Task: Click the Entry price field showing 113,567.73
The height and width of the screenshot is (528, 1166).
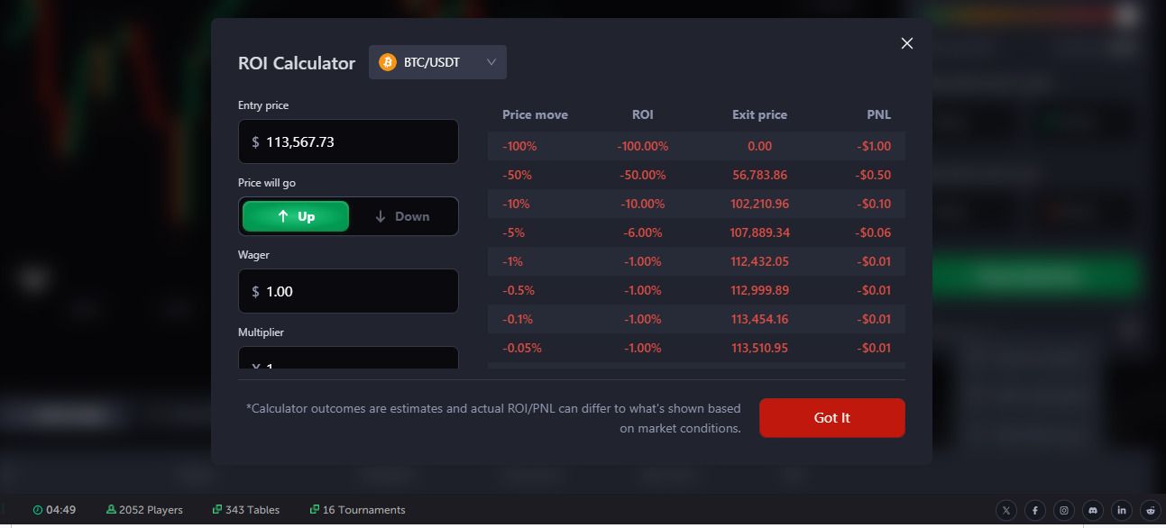Action: pyautogui.click(x=348, y=141)
